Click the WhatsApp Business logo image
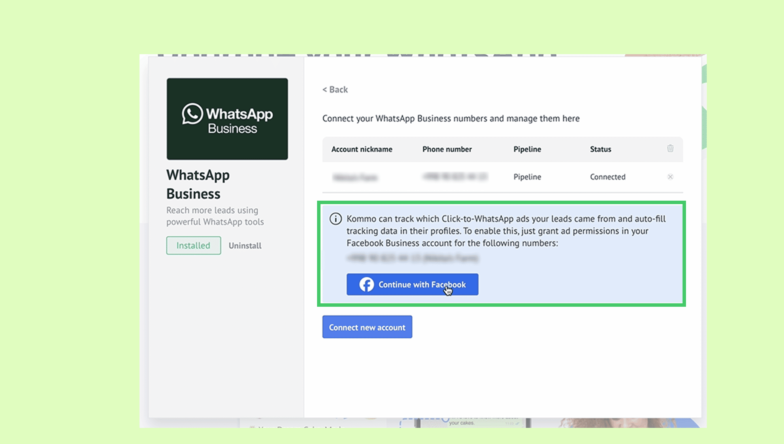 227,119
